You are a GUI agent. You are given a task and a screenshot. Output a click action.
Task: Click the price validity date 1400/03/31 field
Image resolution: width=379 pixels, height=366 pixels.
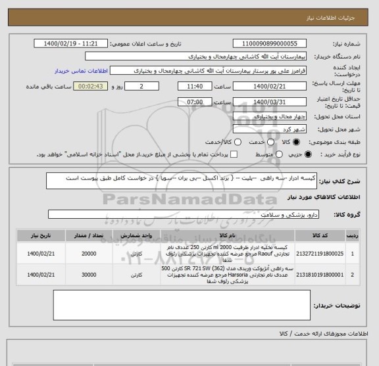(270, 102)
